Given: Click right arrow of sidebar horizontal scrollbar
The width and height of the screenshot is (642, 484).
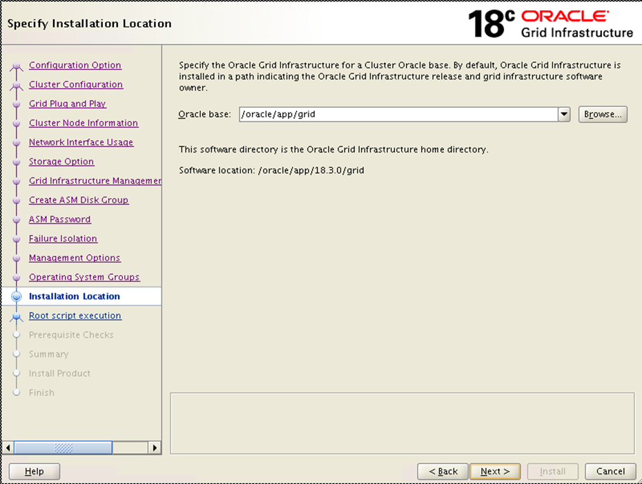Looking at the screenshot, I should point(155,448).
